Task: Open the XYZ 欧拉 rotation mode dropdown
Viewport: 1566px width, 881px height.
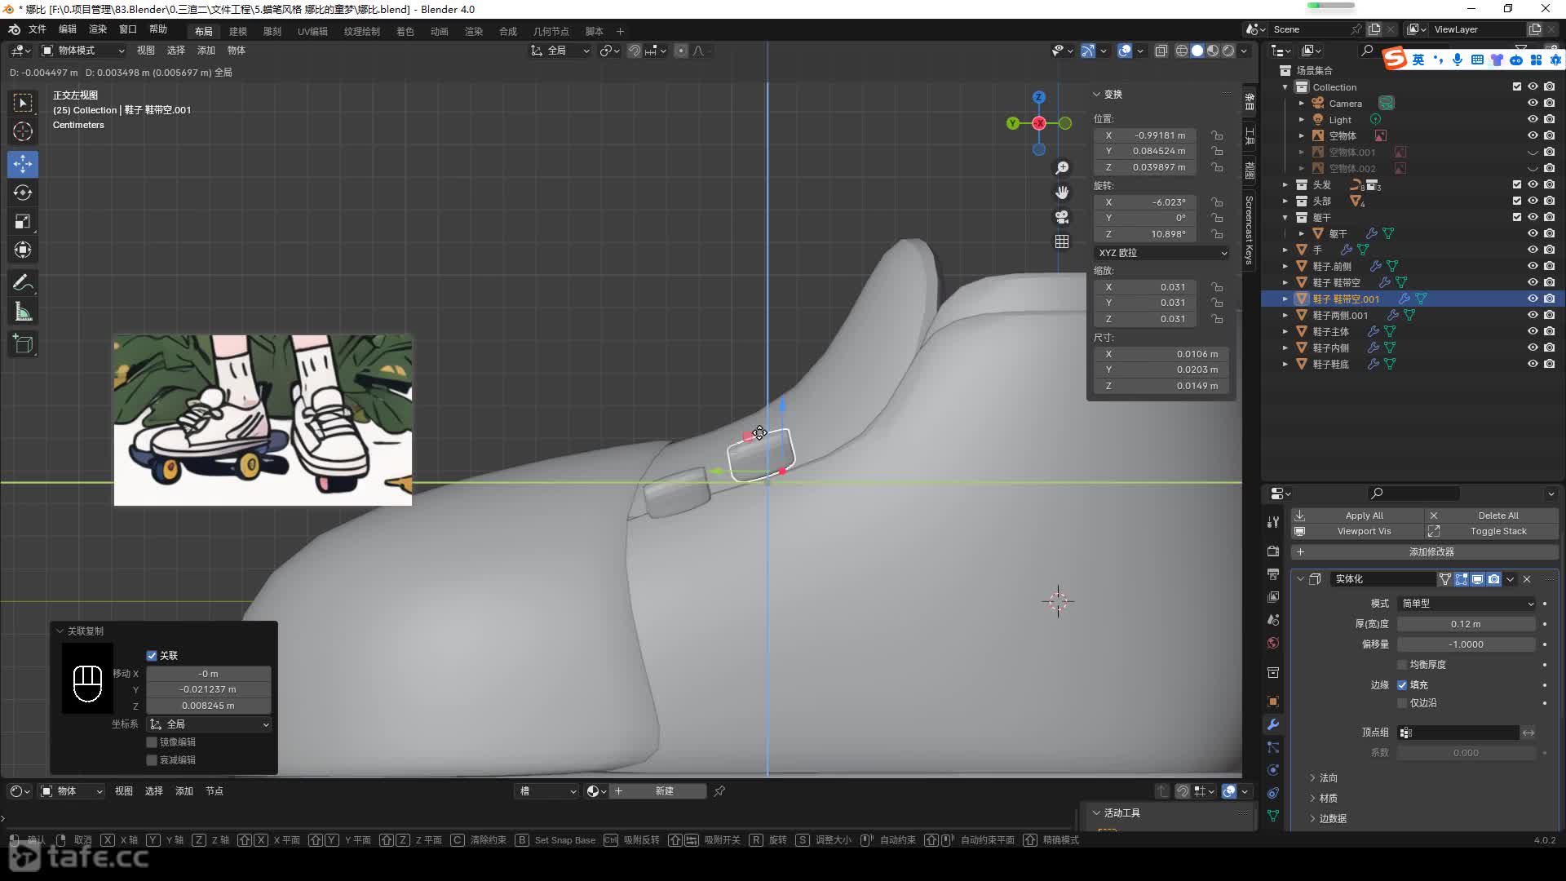Action: pyautogui.click(x=1162, y=253)
